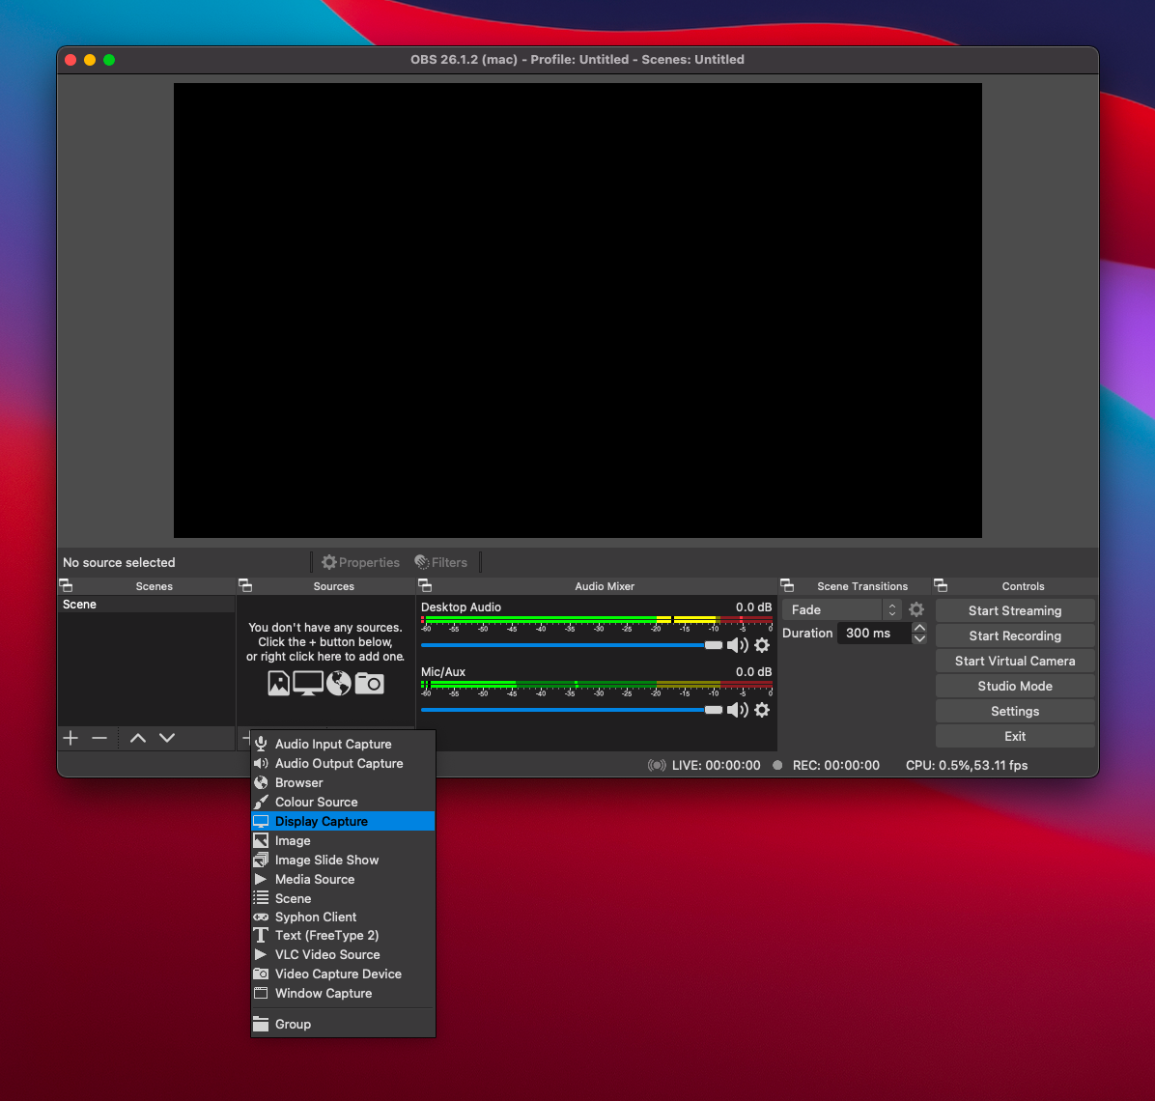This screenshot has height=1101, width=1155.
Task: Mute Mic/Aux speaker
Action: pyautogui.click(x=737, y=710)
